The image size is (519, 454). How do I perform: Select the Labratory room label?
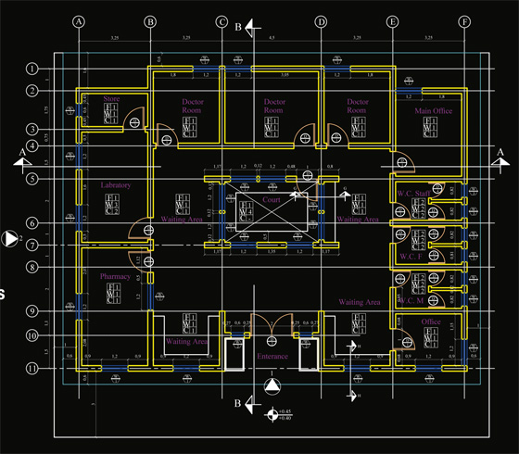point(116,185)
